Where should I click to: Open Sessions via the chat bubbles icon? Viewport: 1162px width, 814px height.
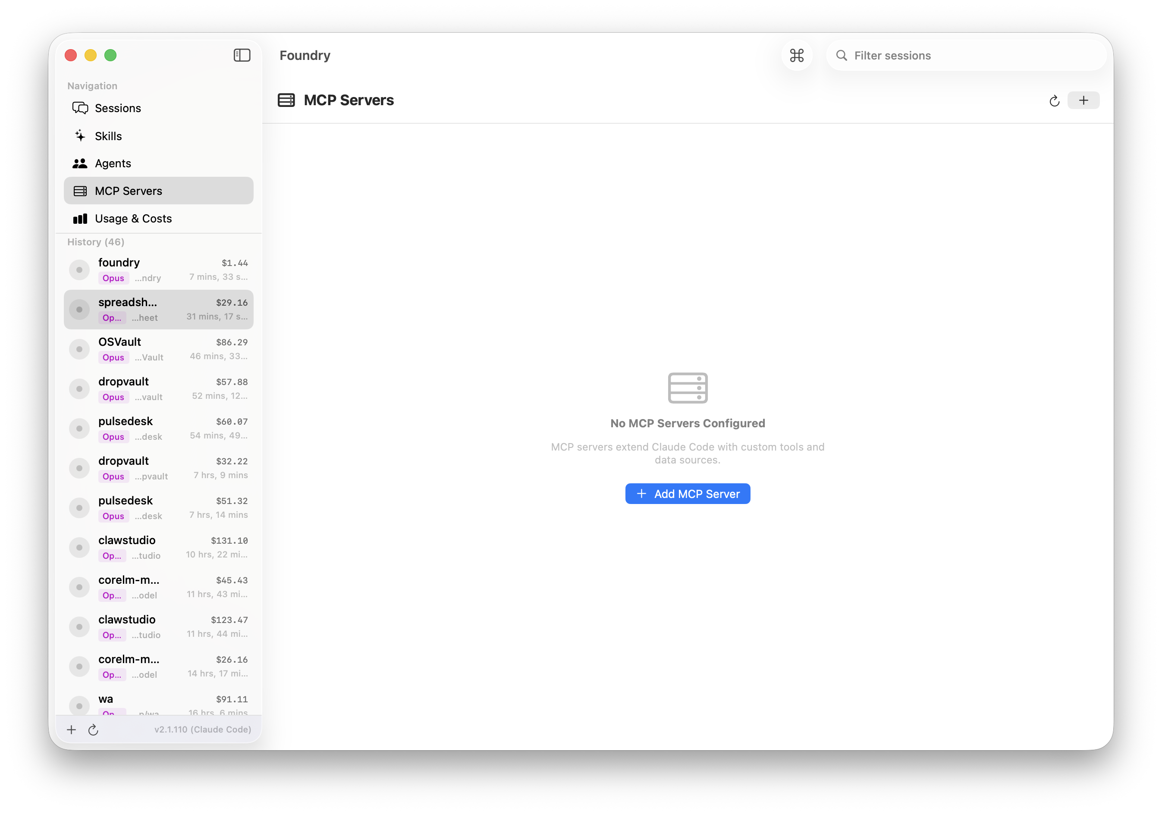tap(79, 108)
